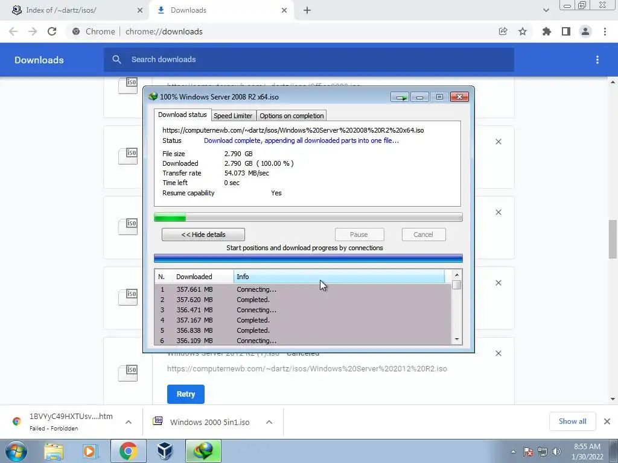Open the Windows Server 2012 R2.iso URL link
618x463 pixels.
coord(307,369)
